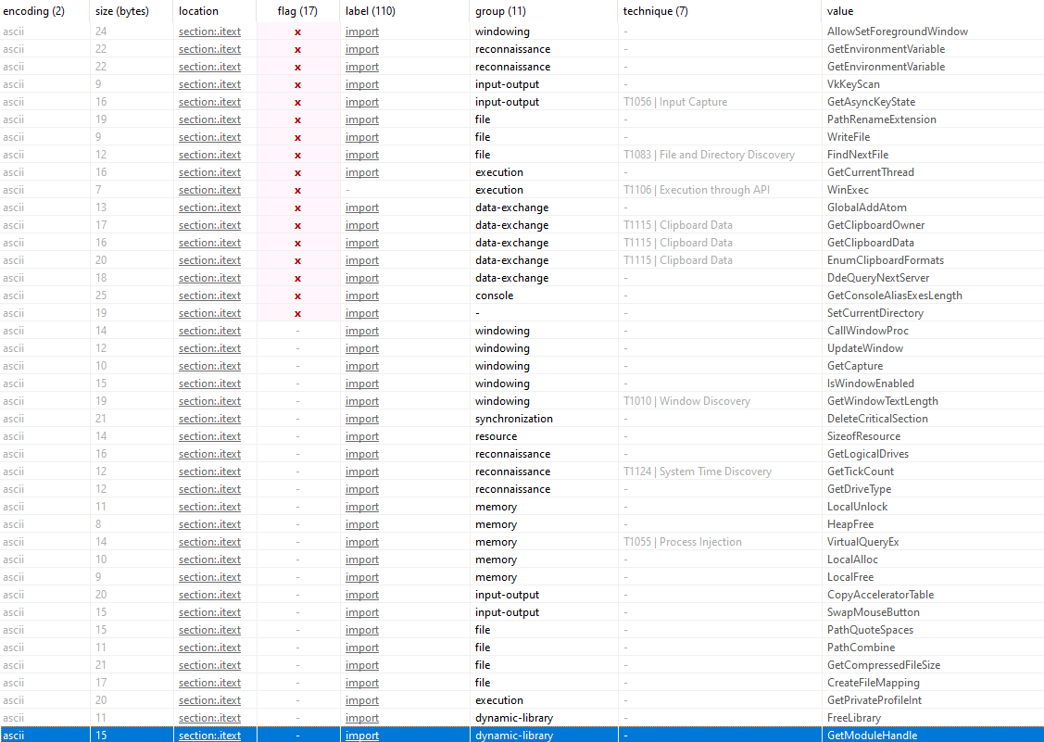Select the T1055 | Process Injection cell
The image size is (1044, 742).
click(x=683, y=542)
